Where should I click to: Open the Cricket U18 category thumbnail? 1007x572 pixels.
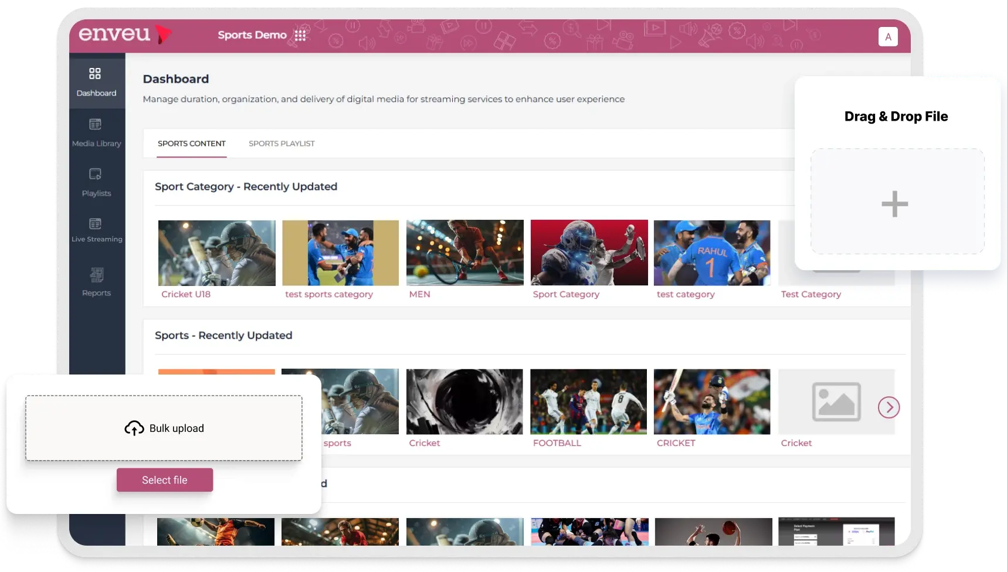[x=217, y=253]
